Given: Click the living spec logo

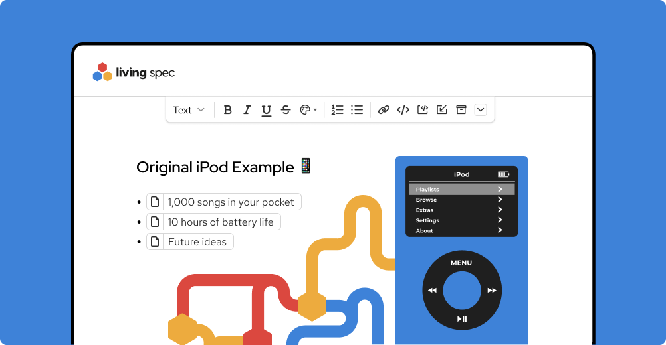Looking at the screenshot, I should tap(134, 72).
